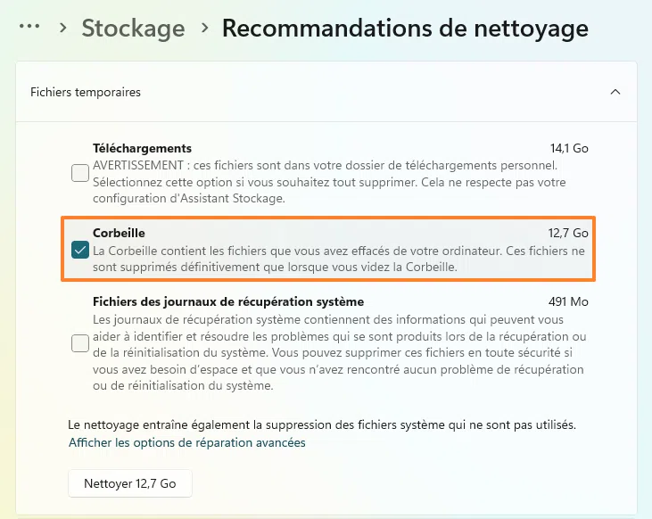Check the system recovery log files checkbox

[x=80, y=343]
